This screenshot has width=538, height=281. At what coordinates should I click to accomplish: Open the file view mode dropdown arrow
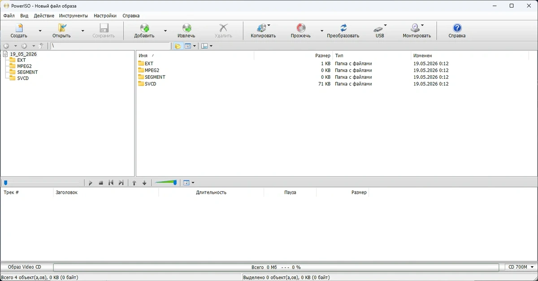(195, 46)
